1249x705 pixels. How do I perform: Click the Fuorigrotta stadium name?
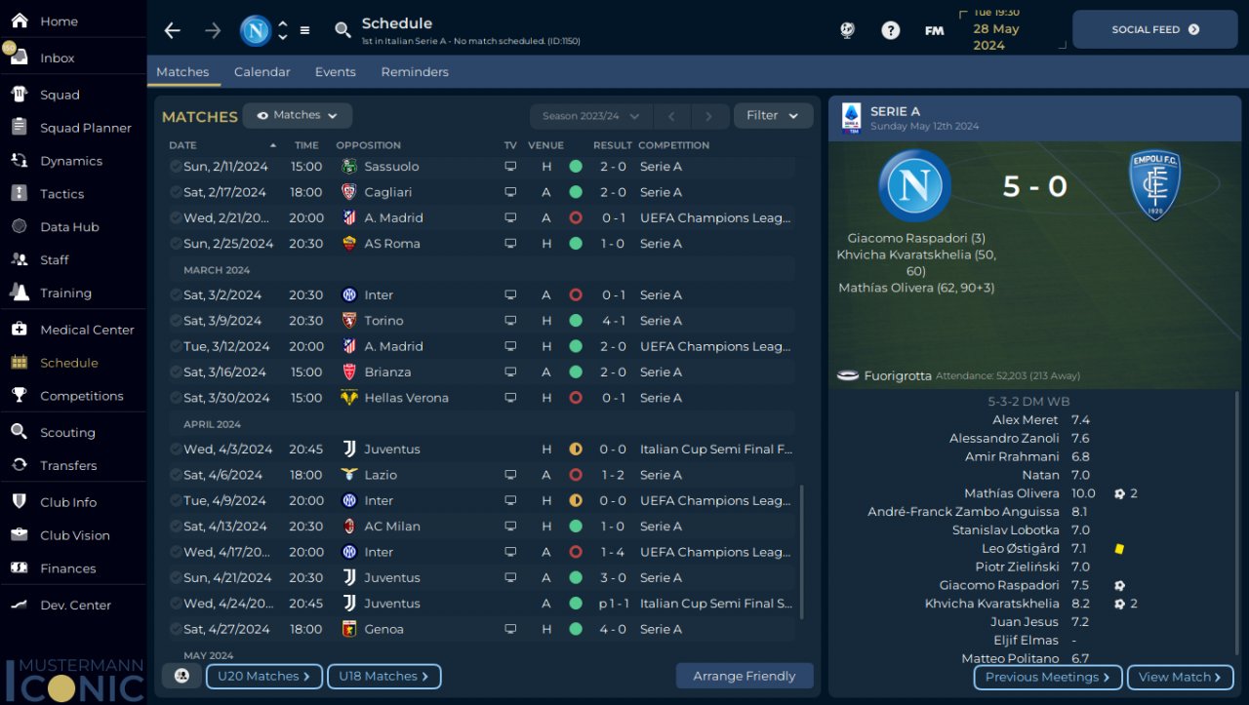(897, 375)
